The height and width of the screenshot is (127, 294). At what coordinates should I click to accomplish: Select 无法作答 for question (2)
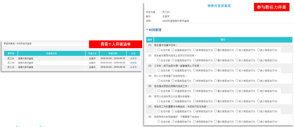159,60
